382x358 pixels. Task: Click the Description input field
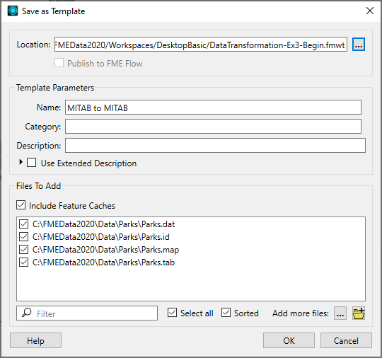(x=215, y=146)
